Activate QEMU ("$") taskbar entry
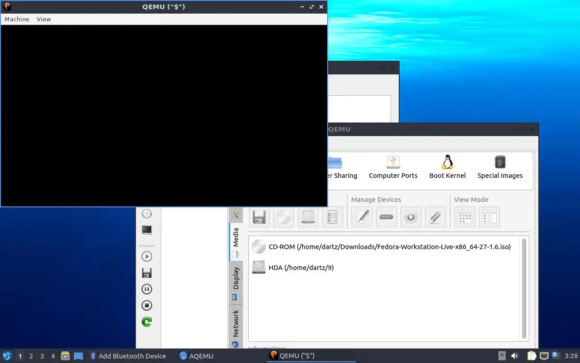Screen dimensions: 580x363 (x=312, y=356)
